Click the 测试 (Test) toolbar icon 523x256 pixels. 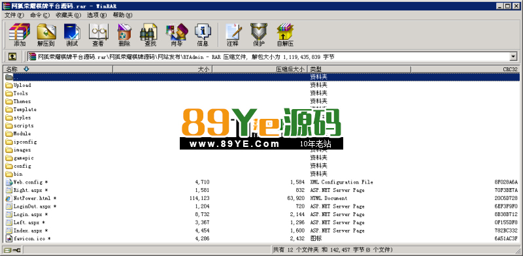(x=72, y=35)
